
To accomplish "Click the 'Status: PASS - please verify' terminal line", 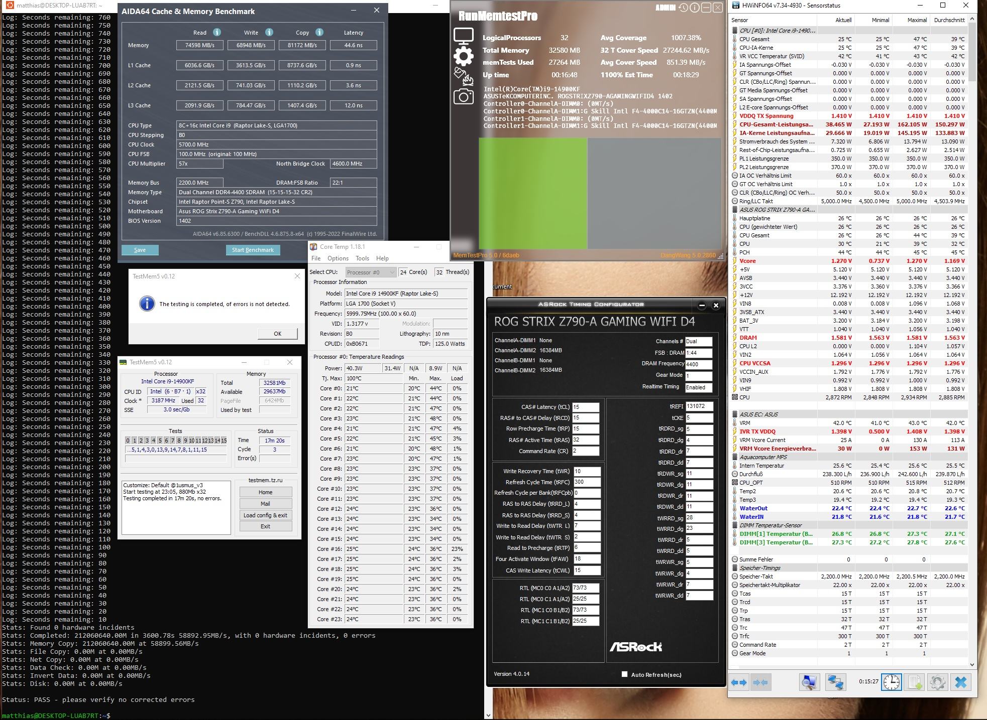I will point(98,699).
